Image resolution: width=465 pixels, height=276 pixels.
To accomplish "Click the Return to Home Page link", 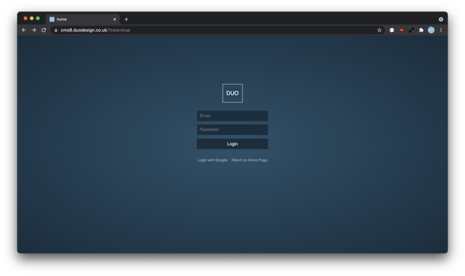I will (249, 160).
